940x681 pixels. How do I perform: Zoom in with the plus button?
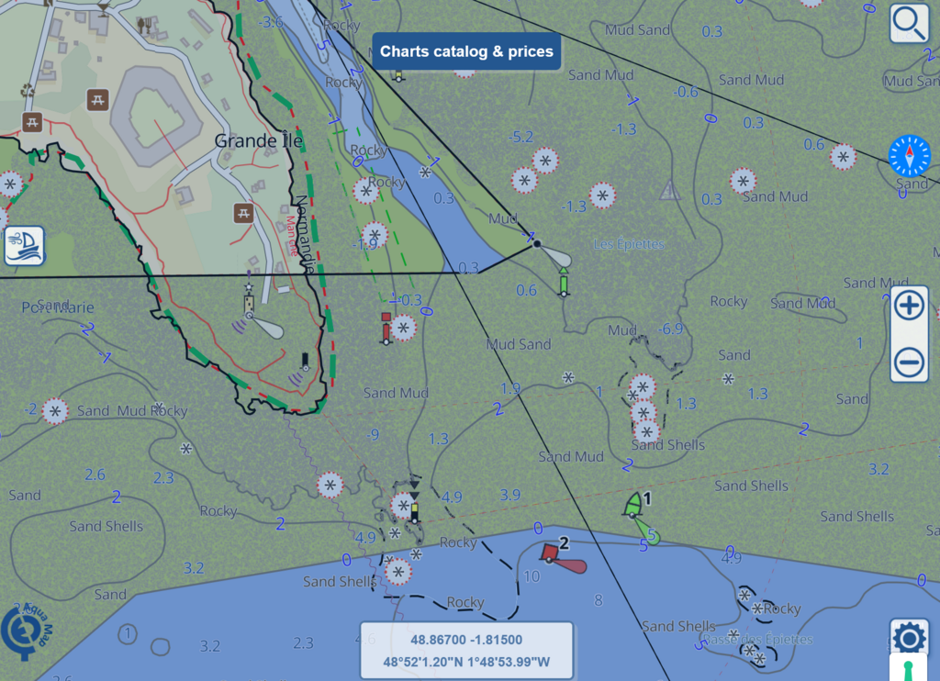(909, 306)
